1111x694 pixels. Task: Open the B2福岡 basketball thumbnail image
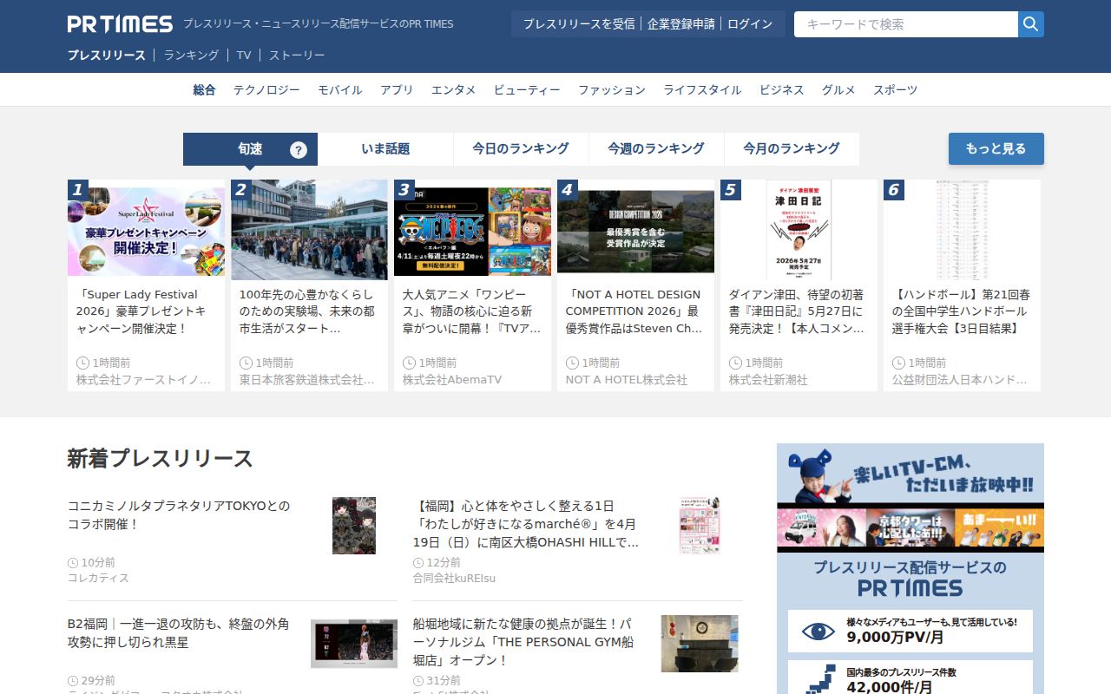pos(354,644)
